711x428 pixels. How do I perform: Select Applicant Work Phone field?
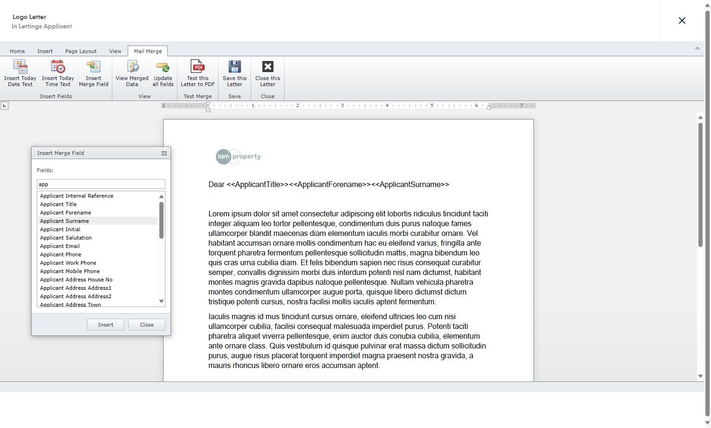pyautogui.click(x=97, y=263)
